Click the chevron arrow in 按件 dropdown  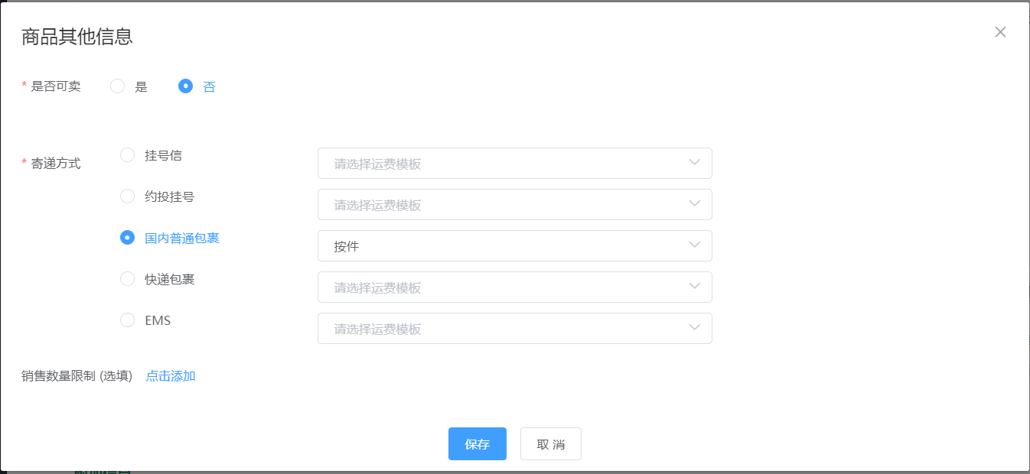[695, 245]
